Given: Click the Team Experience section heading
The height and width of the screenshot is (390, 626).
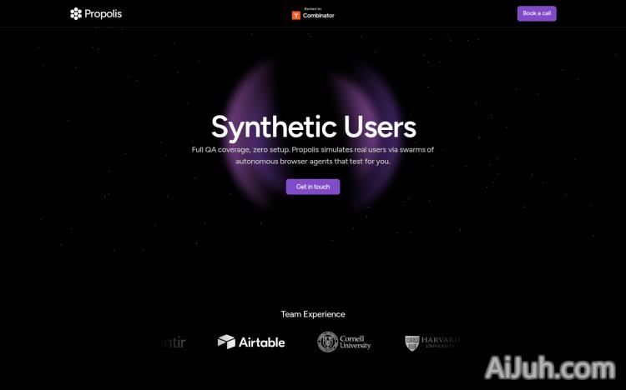Looking at the screenshot, I should 313,314.
